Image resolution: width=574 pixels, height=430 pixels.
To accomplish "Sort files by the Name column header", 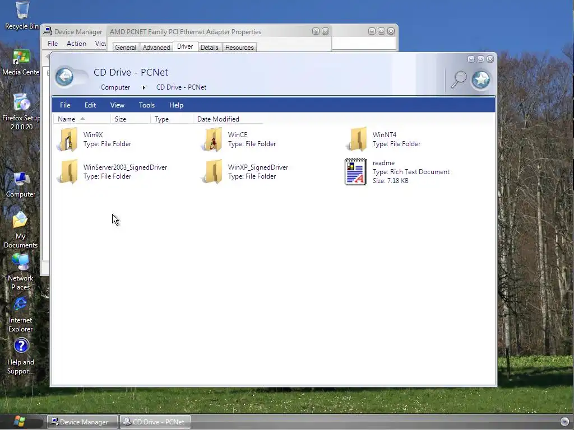I will click(82, 119).
